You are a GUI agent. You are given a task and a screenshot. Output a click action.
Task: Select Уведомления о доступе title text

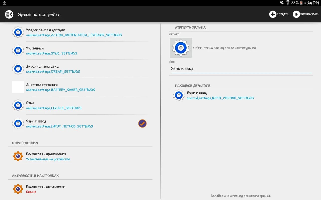point(45,30)
